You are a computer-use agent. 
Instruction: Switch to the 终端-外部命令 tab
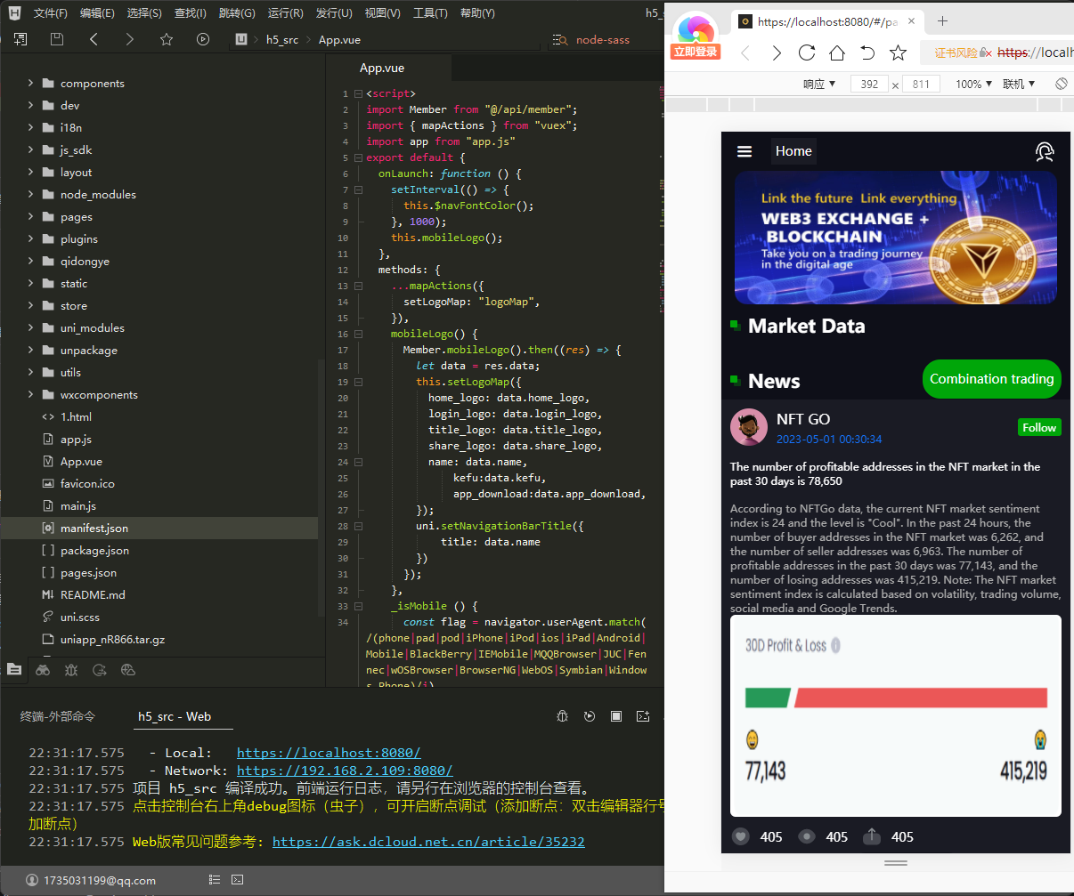tap(57, 716)
